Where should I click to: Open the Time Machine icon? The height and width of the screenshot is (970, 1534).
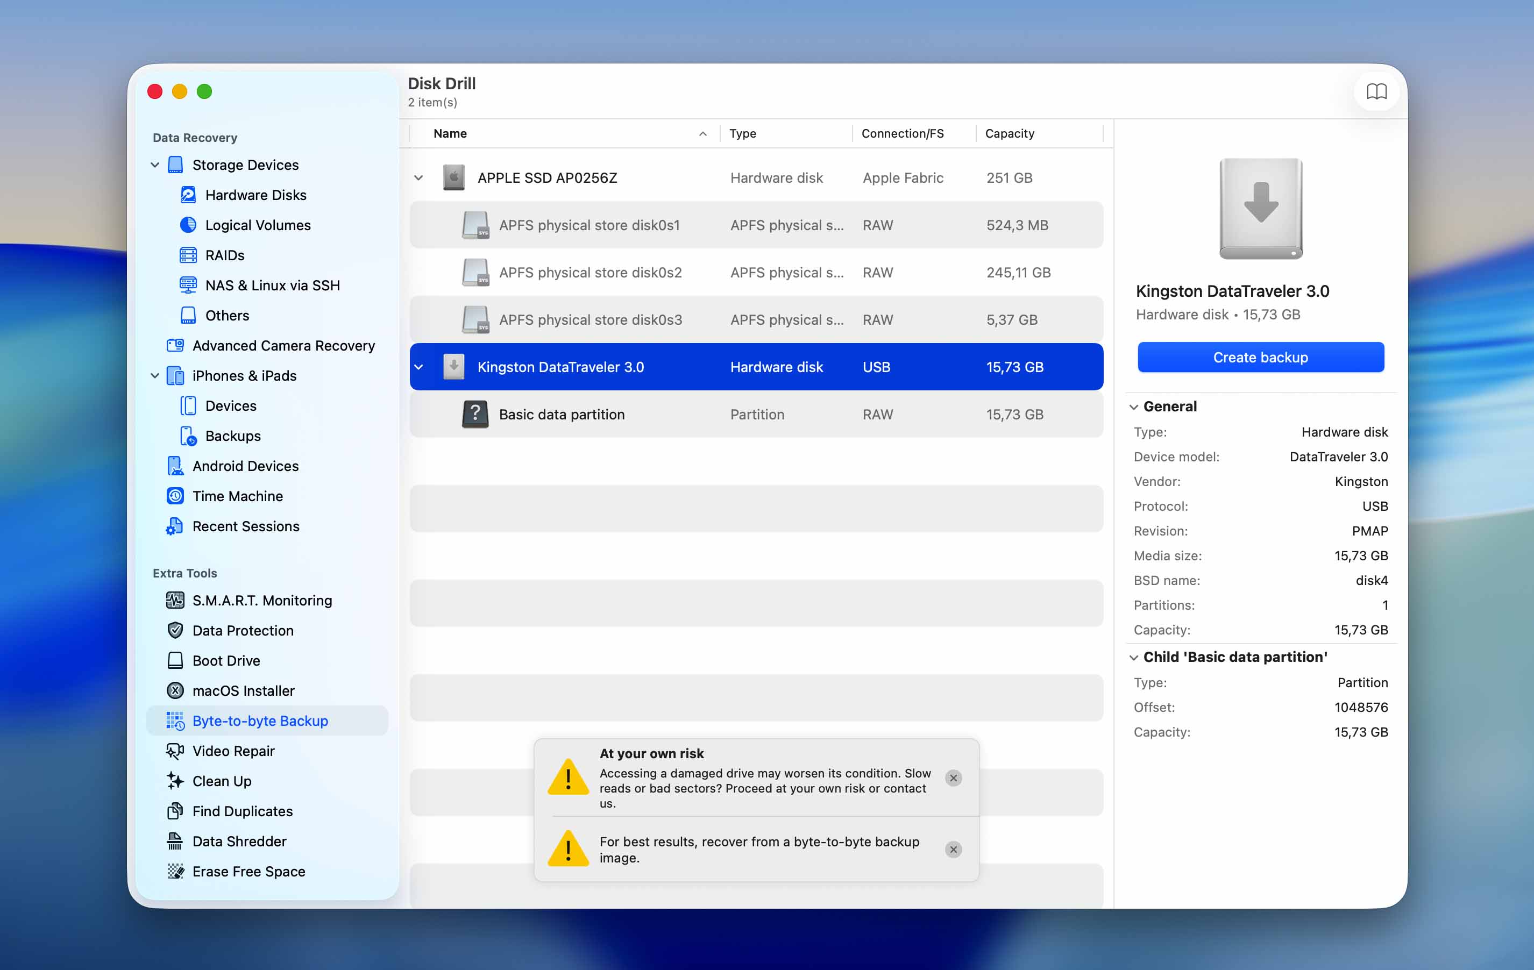[x=175, y=496]
